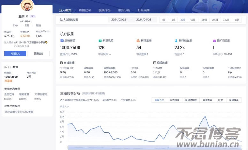Click the 21.1万 average likes value
The height and width of the screenshot is (150, 248).
tap(156, 72)
